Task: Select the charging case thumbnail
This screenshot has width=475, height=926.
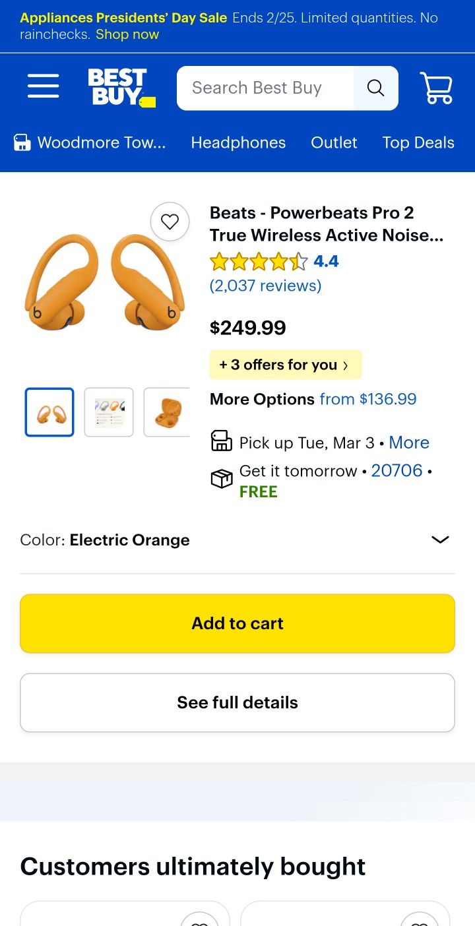Action: (166, 412)
